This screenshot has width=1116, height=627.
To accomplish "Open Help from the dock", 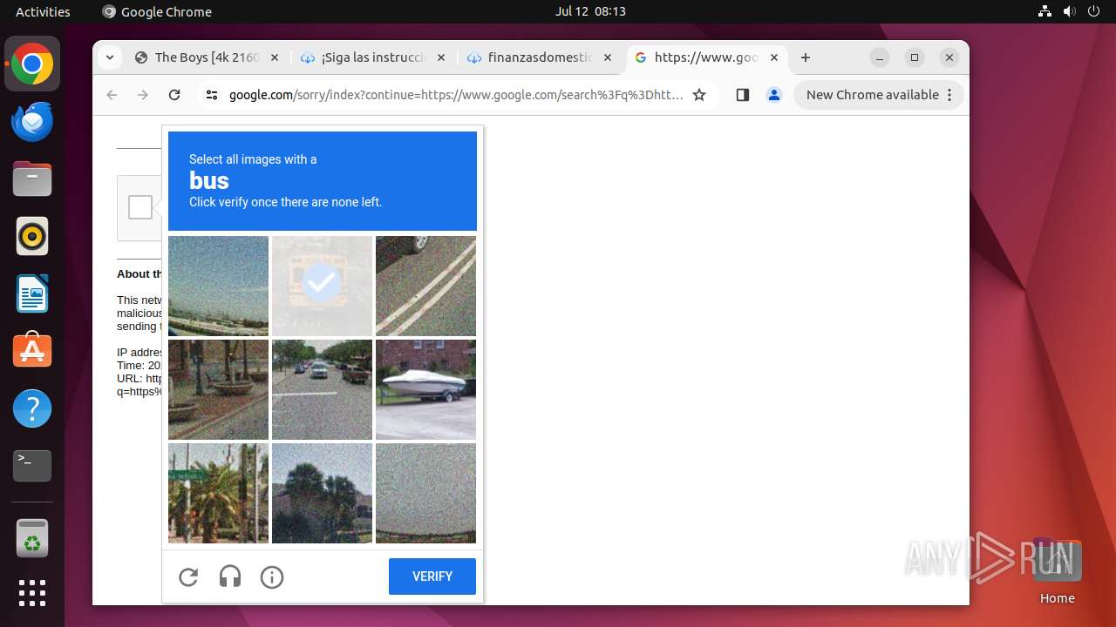I will (x=32, y=408).
